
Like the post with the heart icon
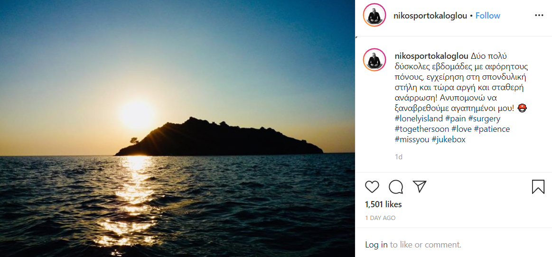coord(372,187)
